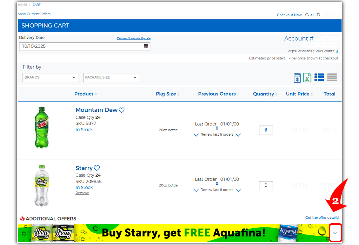Open the Brands filter dropdown
Image resolution: width=359 pixels, height=245 pixels.
pos(50,77)
